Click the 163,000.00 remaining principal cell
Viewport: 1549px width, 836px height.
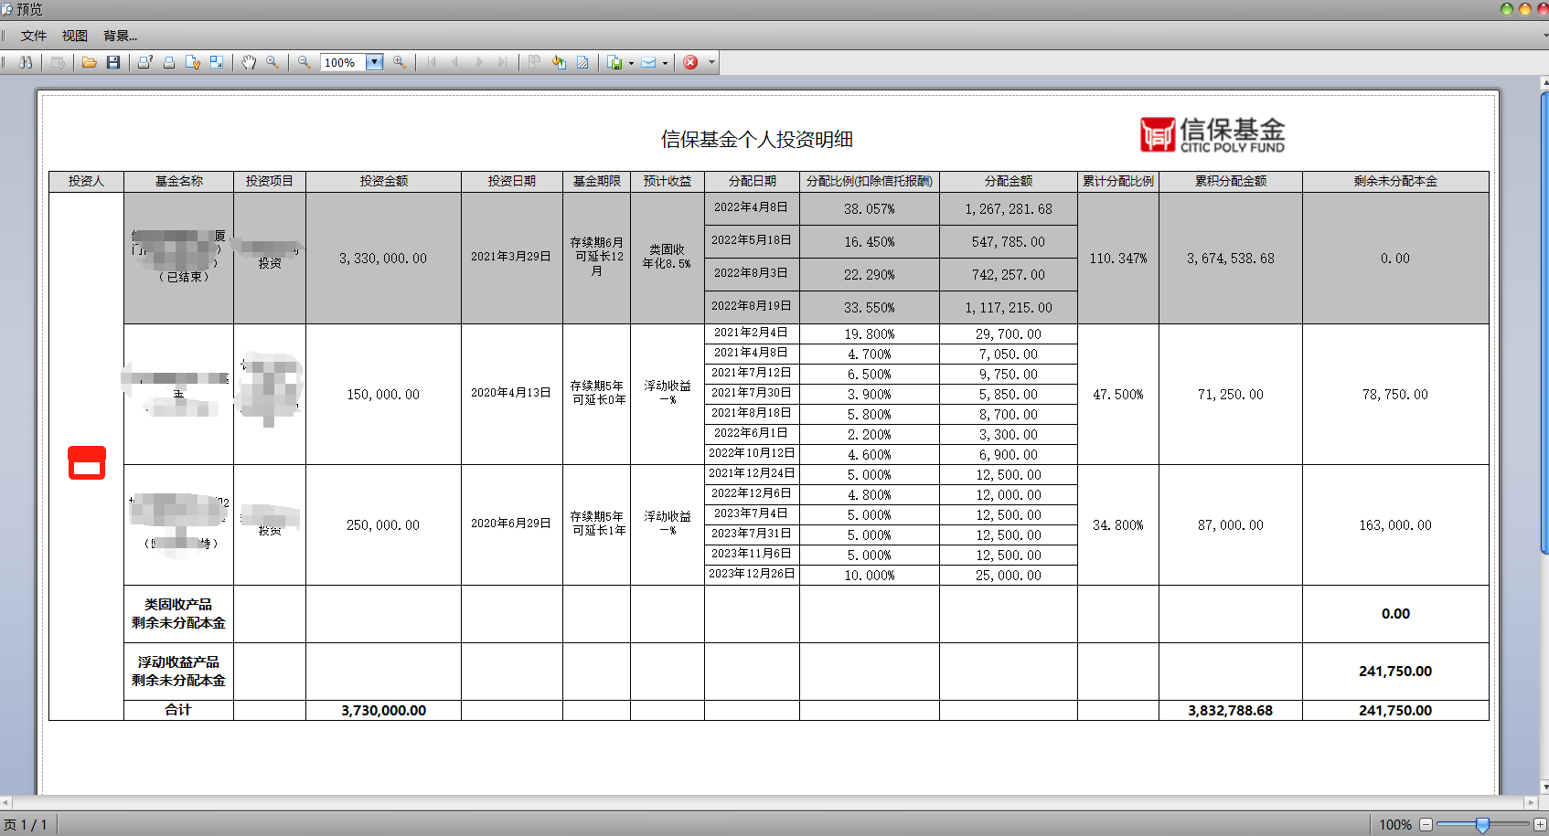click(x=1395, y=525)
